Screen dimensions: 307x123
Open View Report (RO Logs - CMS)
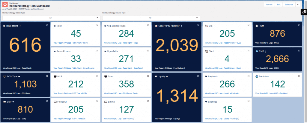[x=267, y=68]
